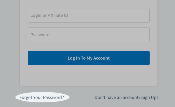Click the highlighted Forgot Your Password? text
175x107 pixels.
pyautogui.click(x=42, y=97)
